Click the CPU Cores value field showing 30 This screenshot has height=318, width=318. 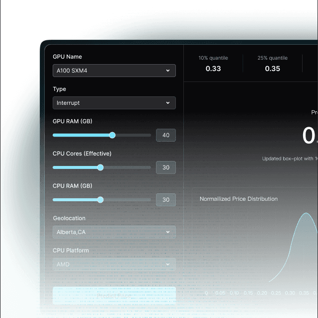[x=166, y=167]
